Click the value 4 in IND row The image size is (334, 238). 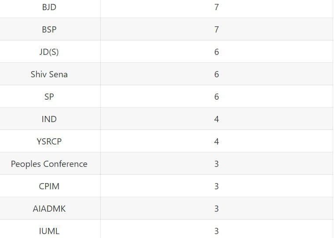click(x=217, y=119)
